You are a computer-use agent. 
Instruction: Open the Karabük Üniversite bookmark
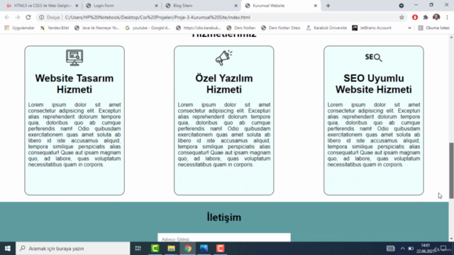[x=326, y=28]
